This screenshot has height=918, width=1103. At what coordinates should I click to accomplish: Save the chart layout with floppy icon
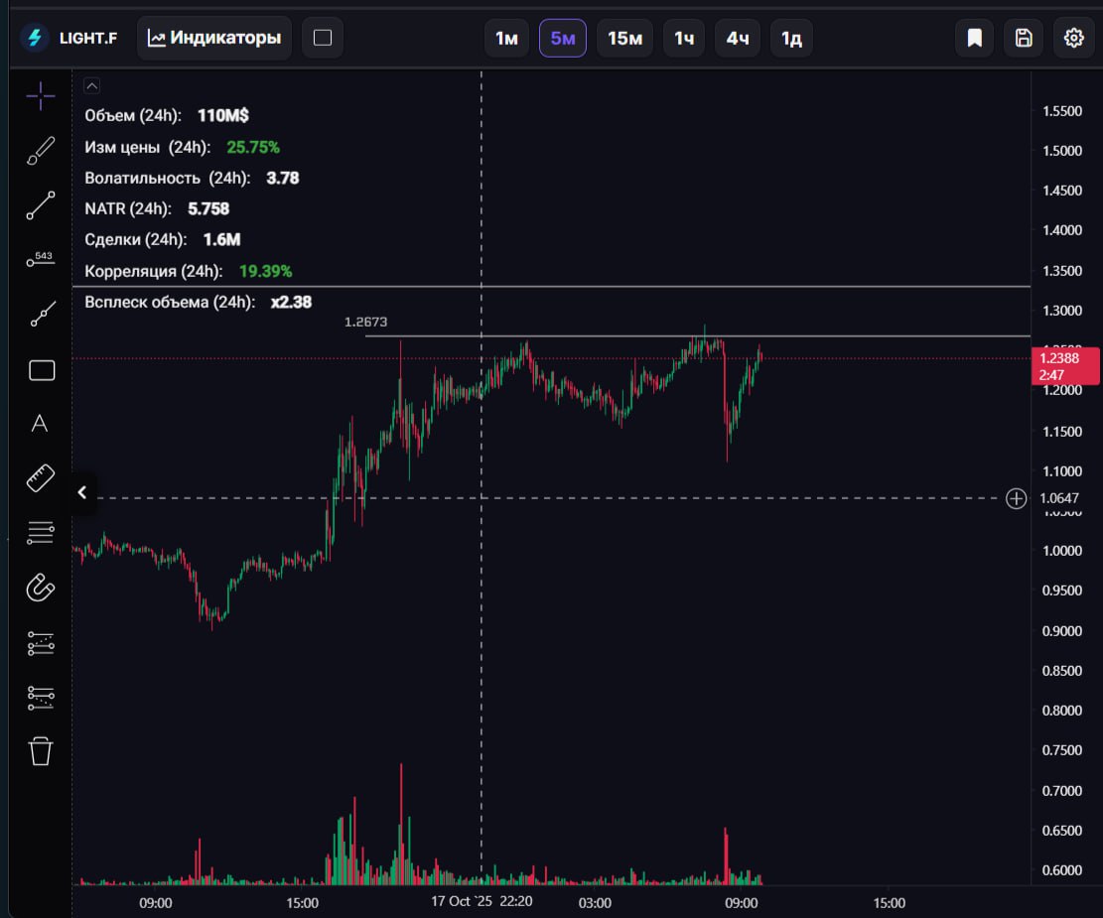point(1024,38)
